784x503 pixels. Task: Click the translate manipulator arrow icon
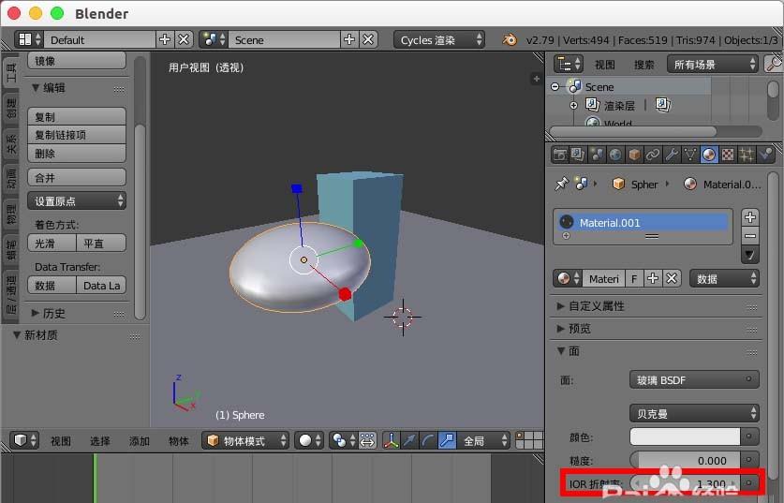[x=409, y=440]
